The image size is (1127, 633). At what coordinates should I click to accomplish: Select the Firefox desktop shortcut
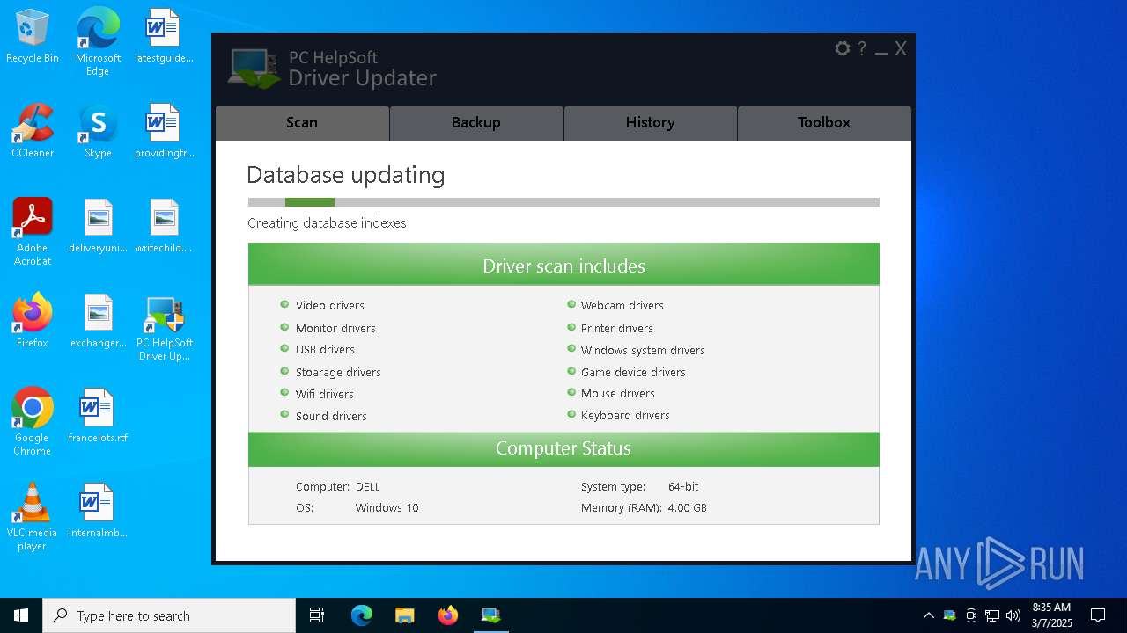(33, 322)
